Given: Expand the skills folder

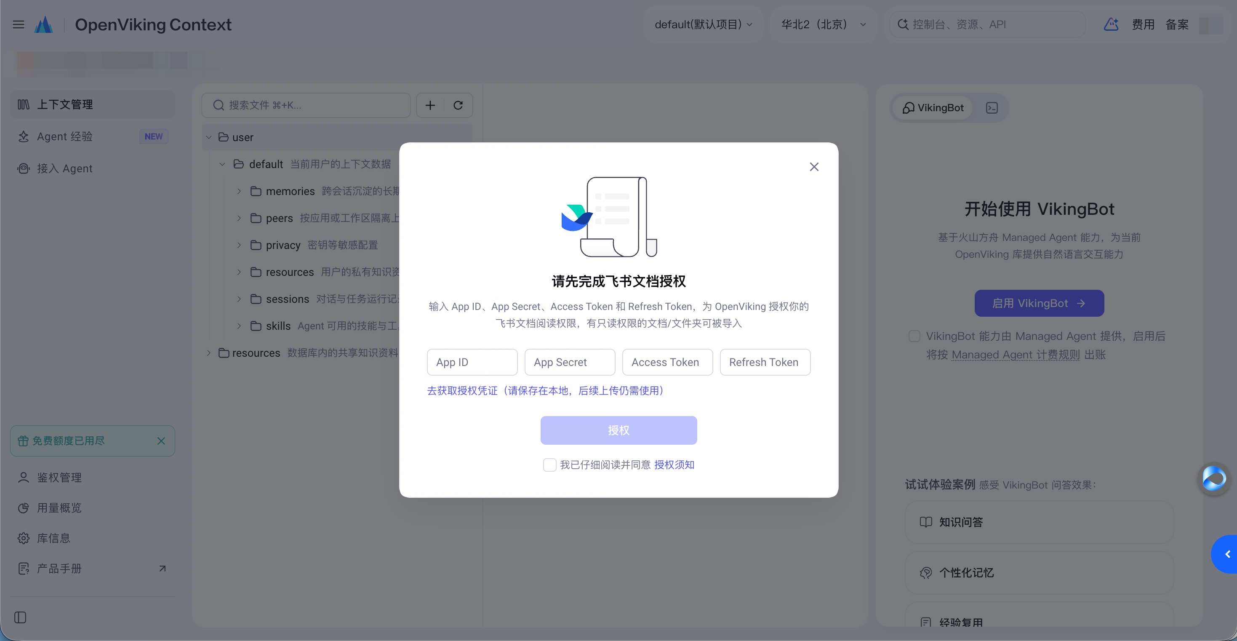Looking at the screenshot, I should (x=239, y=326).
